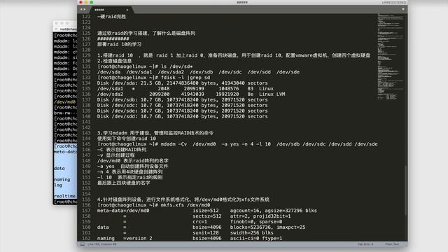Click the 'ls /dev/sd*' command line

[x=145, y=66]
